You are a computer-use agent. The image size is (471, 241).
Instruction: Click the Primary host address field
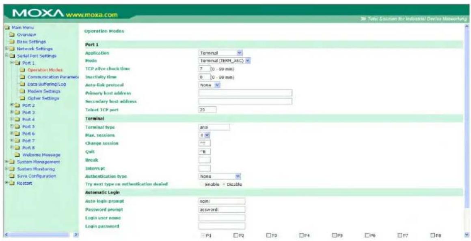pyautogui.click(x=245, y=93)
